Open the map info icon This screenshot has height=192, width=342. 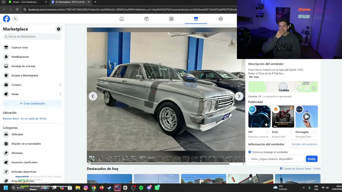click(x=314, y=88)
